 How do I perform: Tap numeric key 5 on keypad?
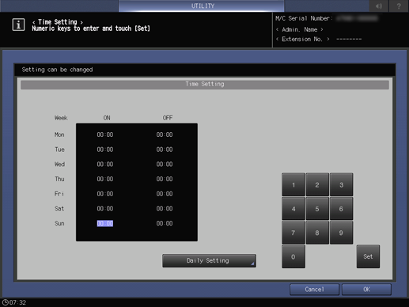click(x=317, y=209)
